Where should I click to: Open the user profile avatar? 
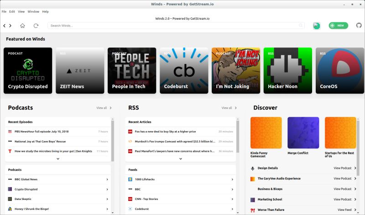click(x=316, y=26)
